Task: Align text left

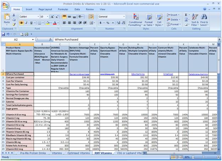Action: [x=65, y=23]
